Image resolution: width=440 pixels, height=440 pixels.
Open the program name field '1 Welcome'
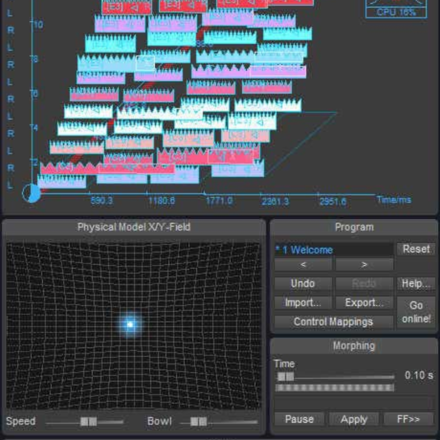click(x=333, y=250)
